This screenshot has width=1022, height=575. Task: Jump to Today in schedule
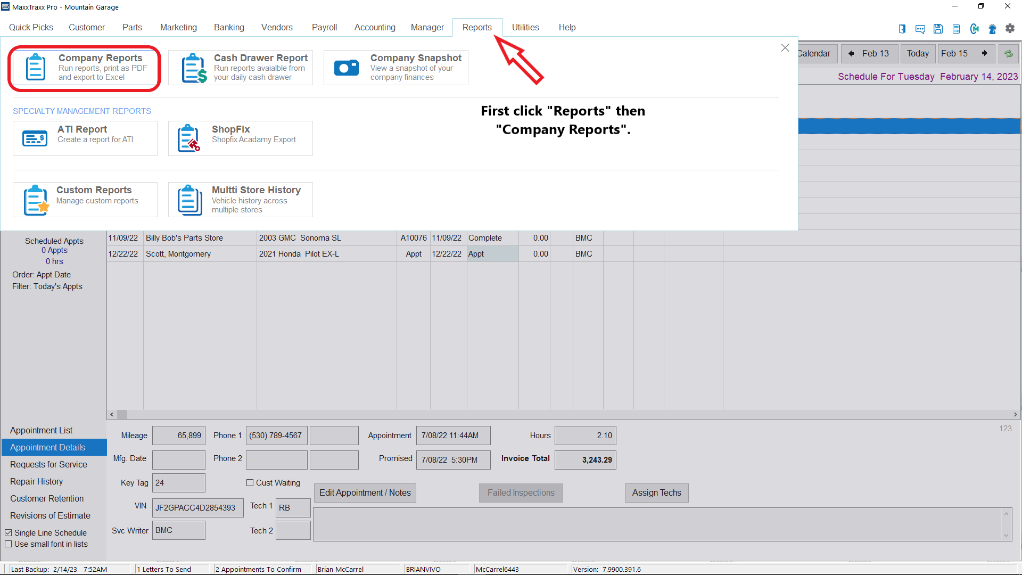point(918,54)
